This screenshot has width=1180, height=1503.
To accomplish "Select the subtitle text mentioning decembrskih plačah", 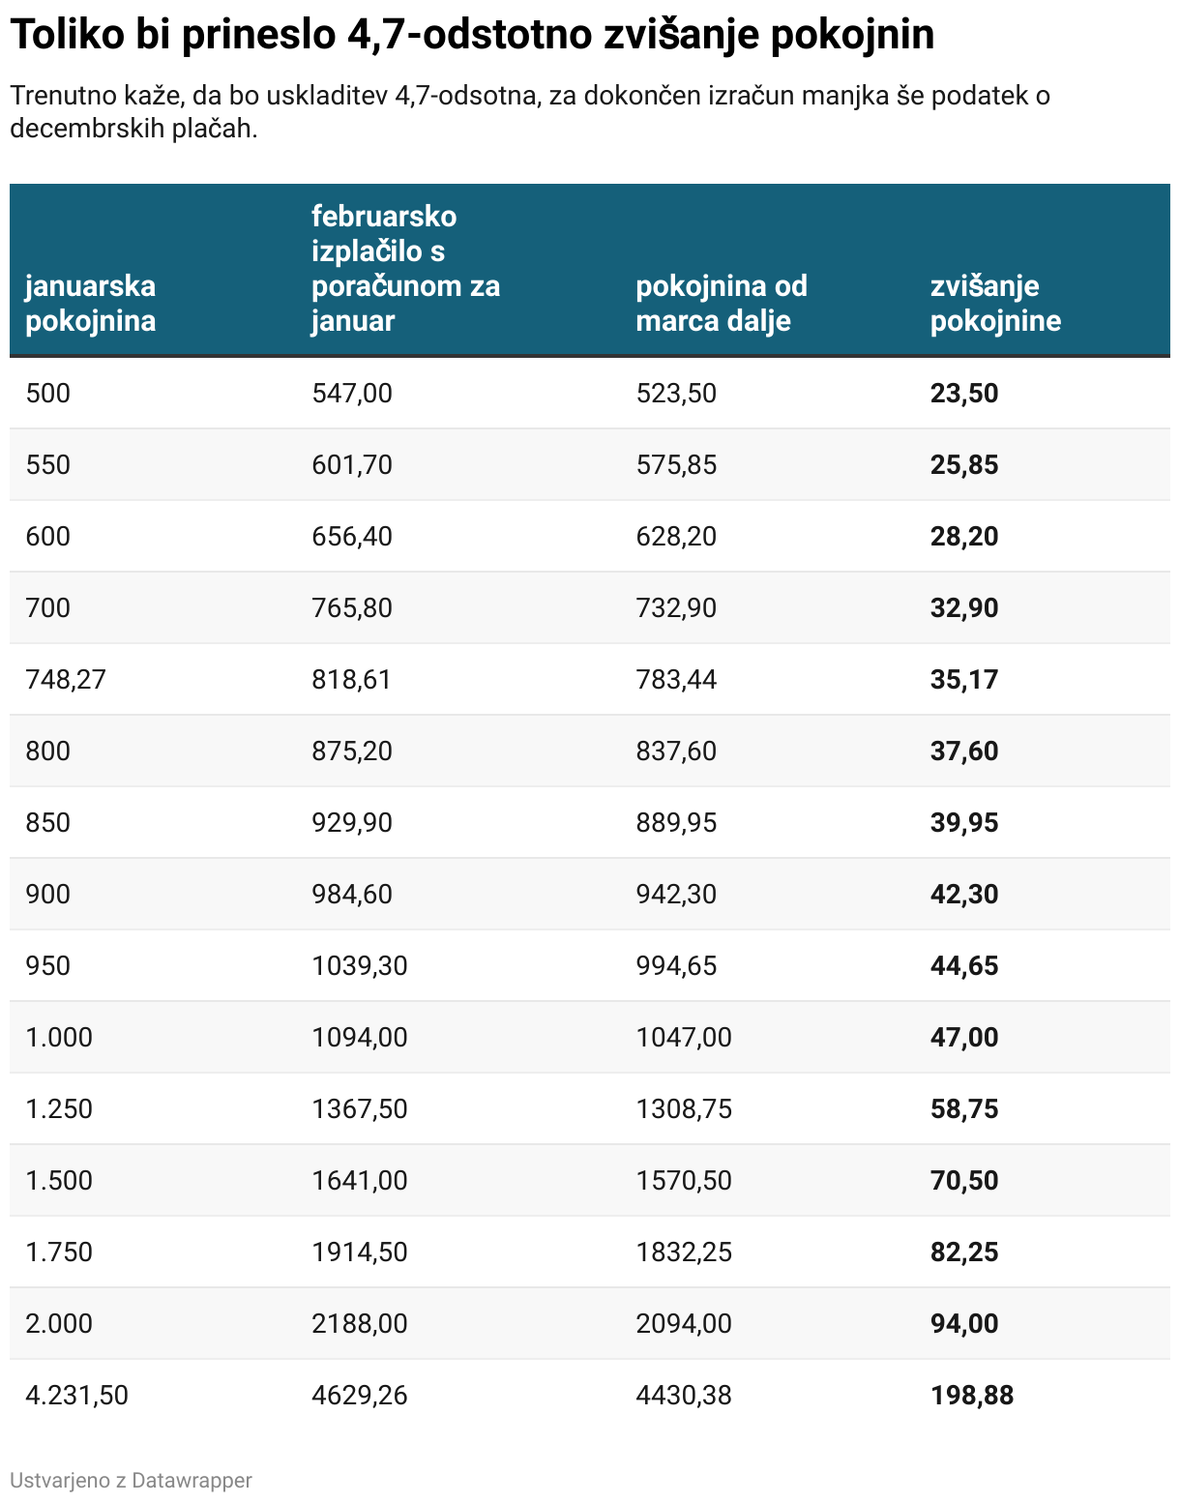I will (530, 111).
